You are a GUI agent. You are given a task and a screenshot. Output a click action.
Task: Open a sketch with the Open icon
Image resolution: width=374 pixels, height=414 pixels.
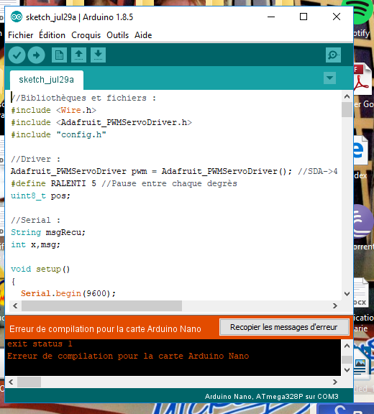78,55
